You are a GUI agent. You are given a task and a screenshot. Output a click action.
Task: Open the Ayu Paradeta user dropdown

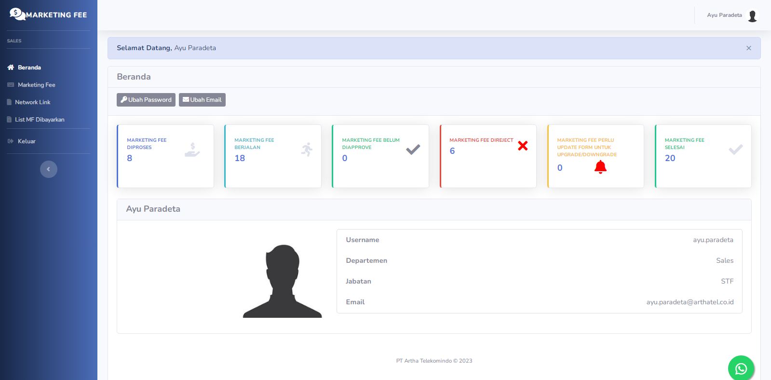(724, 15)
